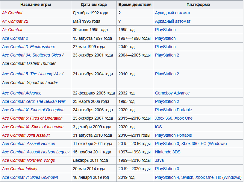The image size is (247, 183).
Task: Select the date 22 февраля 2005 года
Action: click(94, 93)
